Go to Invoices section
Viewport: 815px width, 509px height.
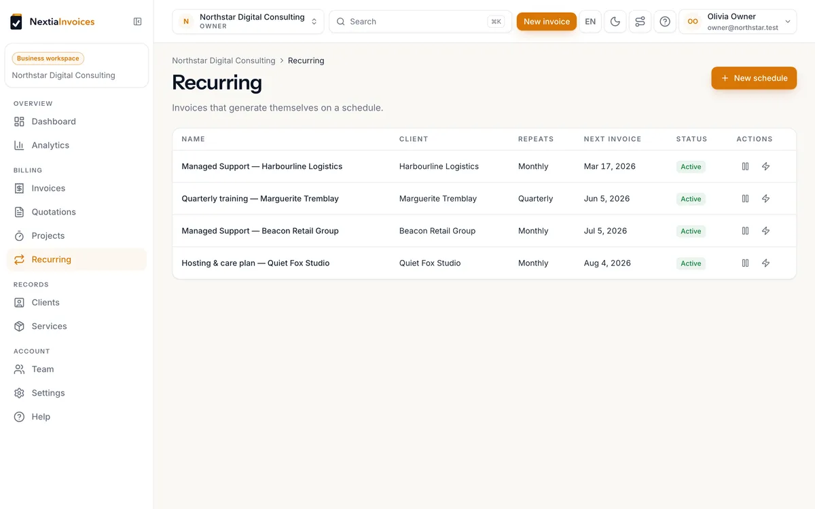tap(76, 188)
